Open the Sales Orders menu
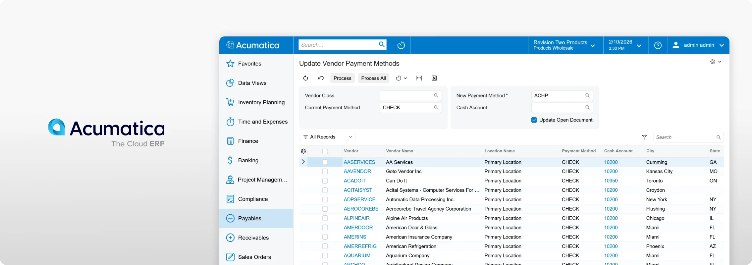Image resolution: width=752 pixels, height=265 pixels. pos(256,257)
